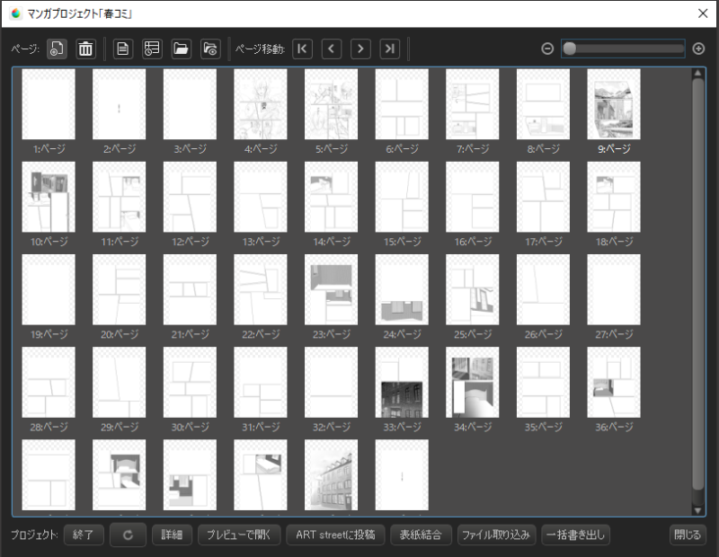Jump to last page arrow

click(390, 49)
